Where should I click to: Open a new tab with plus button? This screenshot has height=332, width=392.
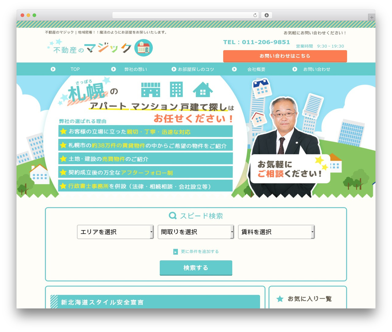pyautogui.click(x=371, y=17)
